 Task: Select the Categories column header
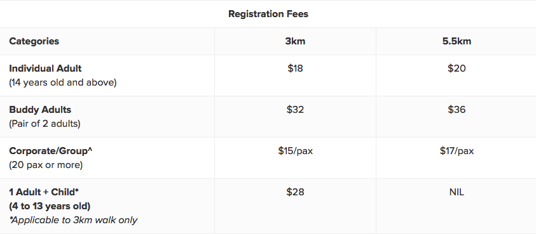tap(34, 41)
